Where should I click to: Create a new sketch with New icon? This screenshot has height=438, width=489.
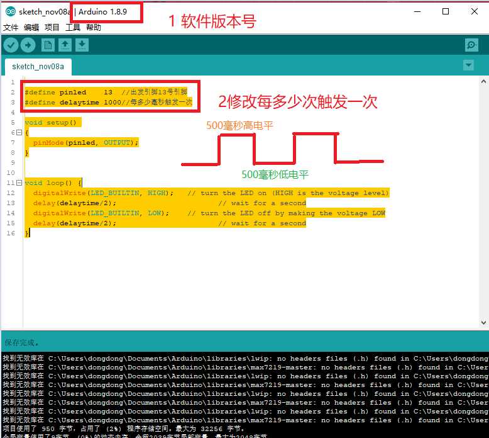pos(48,45)
